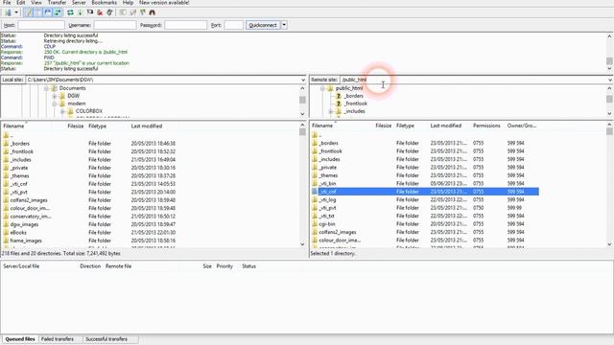Screen dimensions: 614x345
Task: Click the Host input field
Action: (x=41, y=25)
